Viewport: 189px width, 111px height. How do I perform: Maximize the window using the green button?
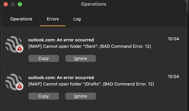[20, 4]
